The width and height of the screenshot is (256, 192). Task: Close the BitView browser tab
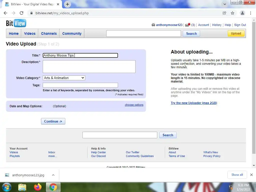58,4
